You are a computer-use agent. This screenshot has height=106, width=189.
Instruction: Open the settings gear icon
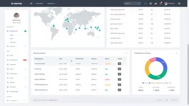[x=179, y=4]
